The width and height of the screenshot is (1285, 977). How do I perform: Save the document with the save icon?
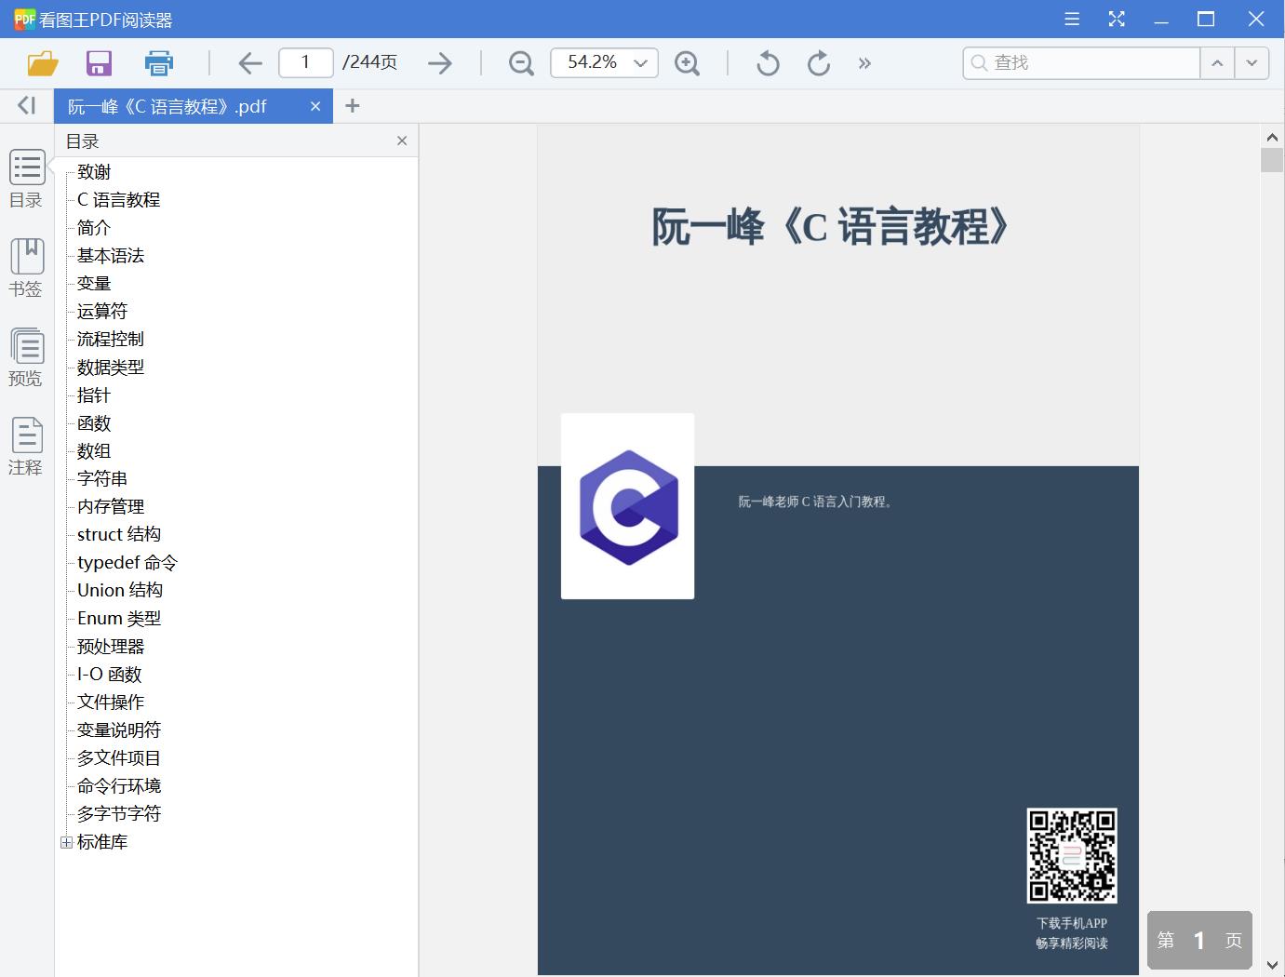pos(98,62)
